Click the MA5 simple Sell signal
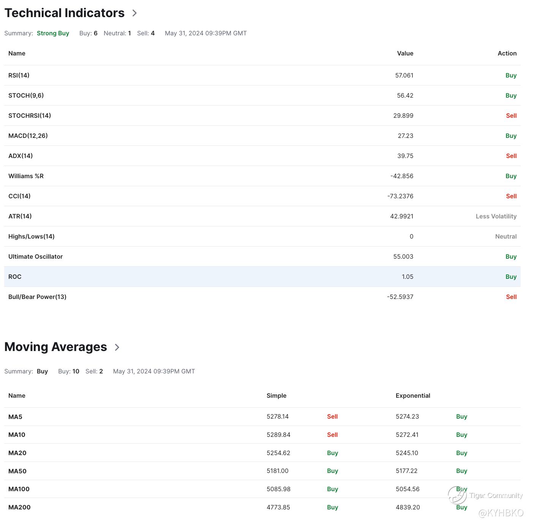The height and width of the screenshot is (525, 534). [332, 416]
